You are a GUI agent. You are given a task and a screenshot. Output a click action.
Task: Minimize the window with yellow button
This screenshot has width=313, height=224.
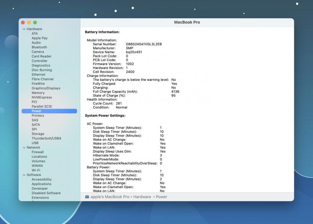29,23
